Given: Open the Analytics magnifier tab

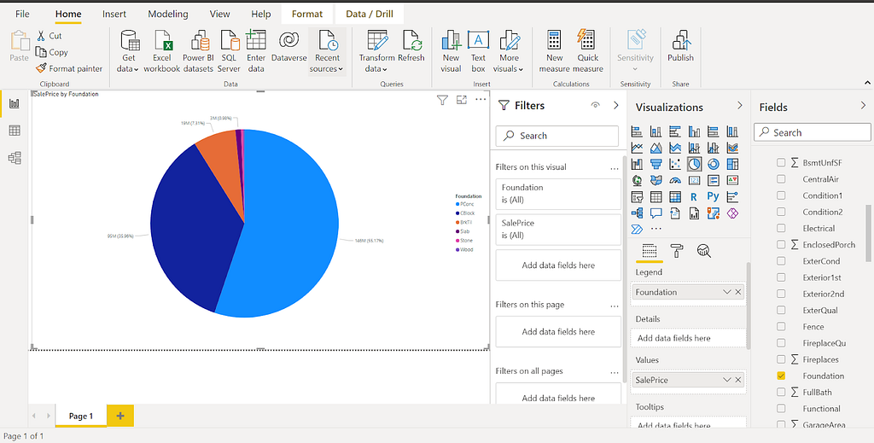Looking at the screenshot, I should tap(704, 251).
